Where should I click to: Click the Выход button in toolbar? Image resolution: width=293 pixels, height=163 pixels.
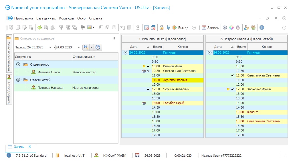pyautogui.click(x=181, y=28)
